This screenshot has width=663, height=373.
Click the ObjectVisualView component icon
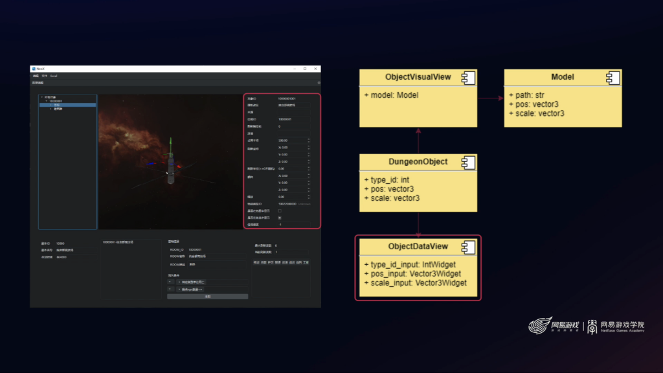tap(468, 78)
